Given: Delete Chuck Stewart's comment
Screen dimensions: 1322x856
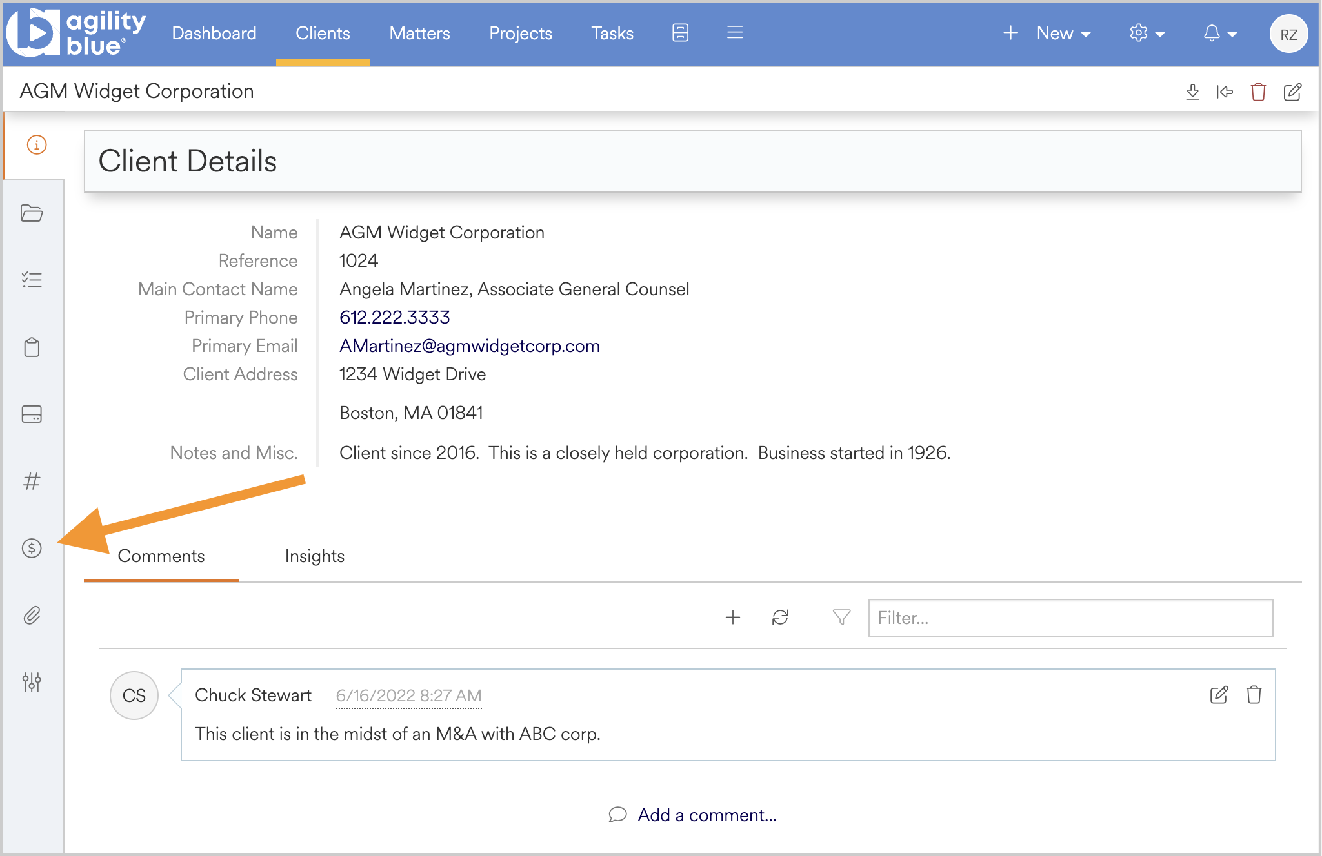Looking at the screenshot, I should tap(1254, 695).
